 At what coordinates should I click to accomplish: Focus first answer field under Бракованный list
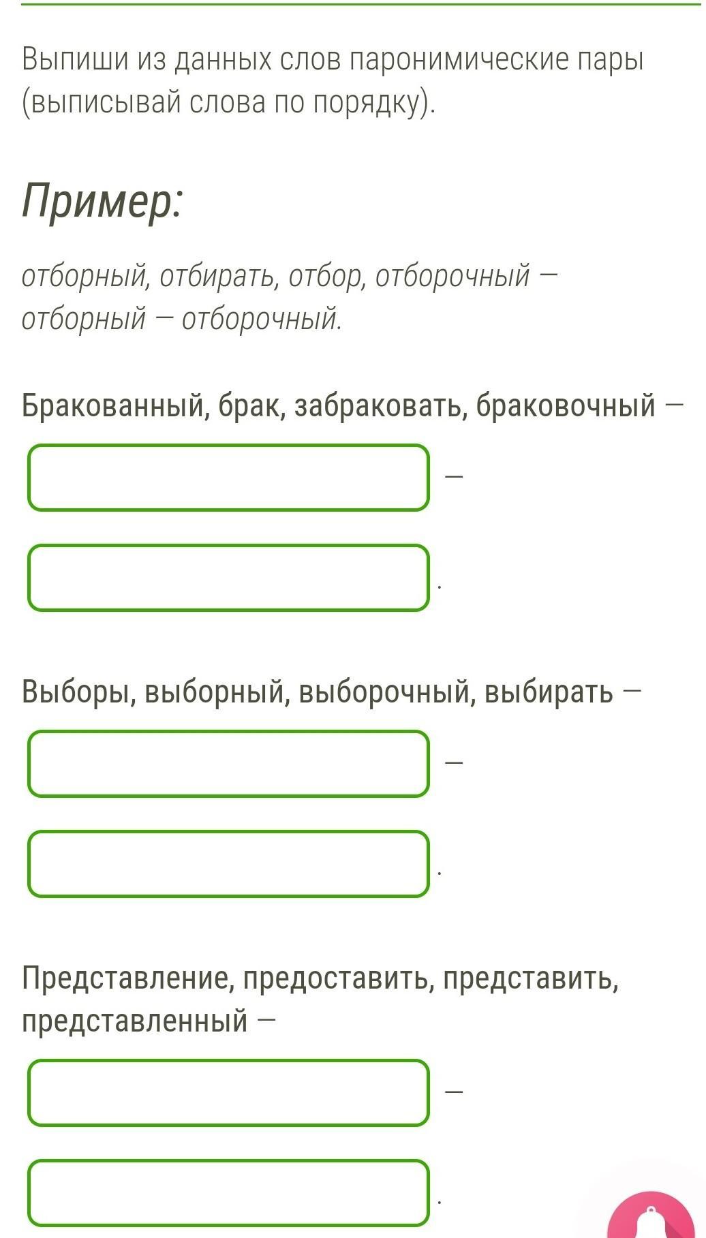(x=229, y=477)
